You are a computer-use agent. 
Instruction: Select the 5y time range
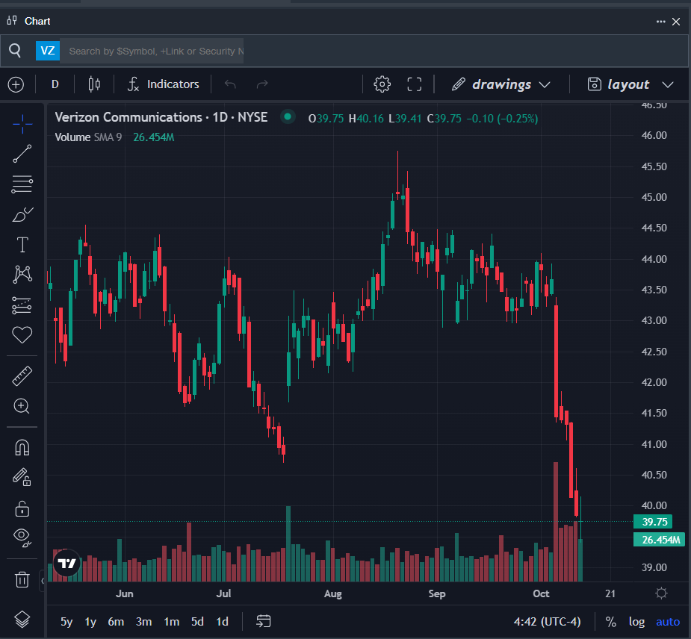[x=66, y=621]
